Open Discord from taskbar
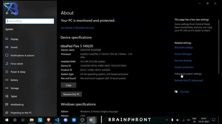 coord(66,120)
